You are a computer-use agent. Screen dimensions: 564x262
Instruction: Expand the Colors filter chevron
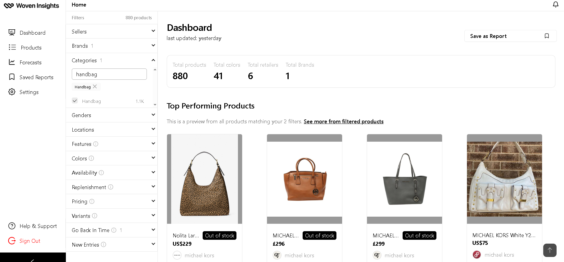tap(153, 158)
